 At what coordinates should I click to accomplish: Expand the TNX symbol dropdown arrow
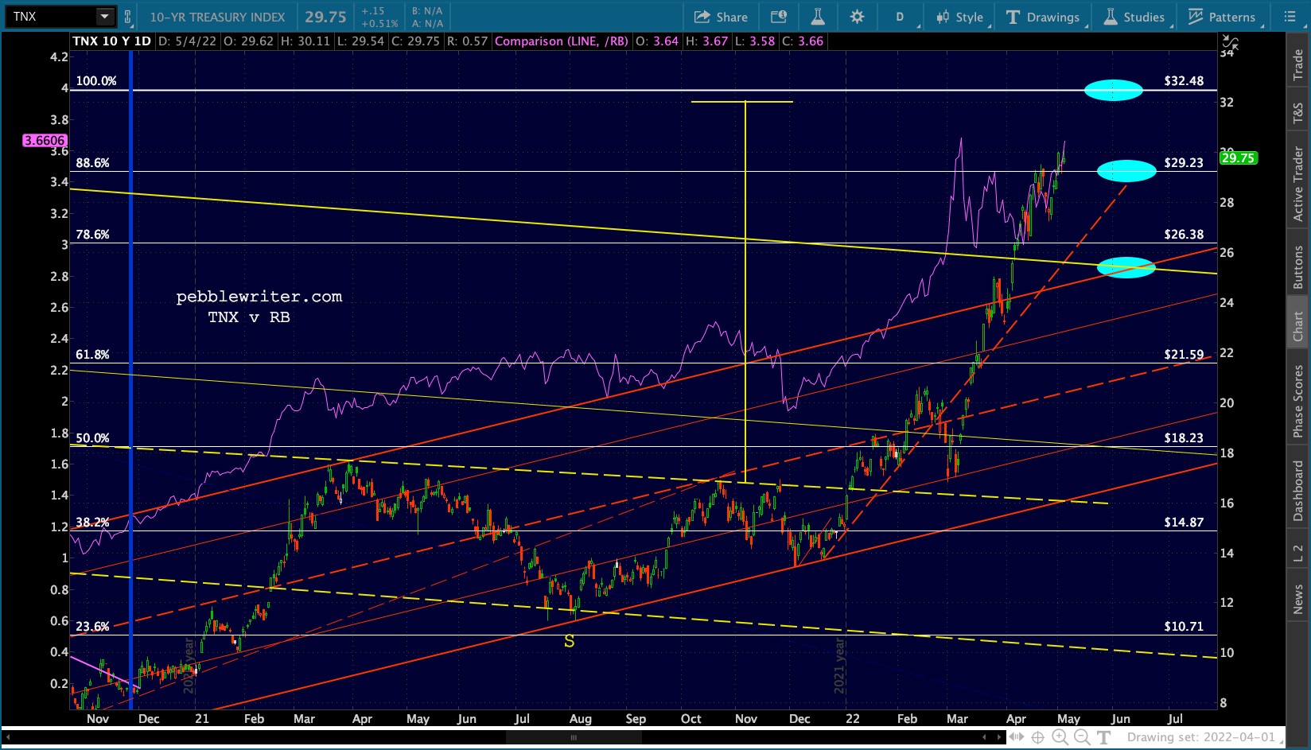pos(105,16)
